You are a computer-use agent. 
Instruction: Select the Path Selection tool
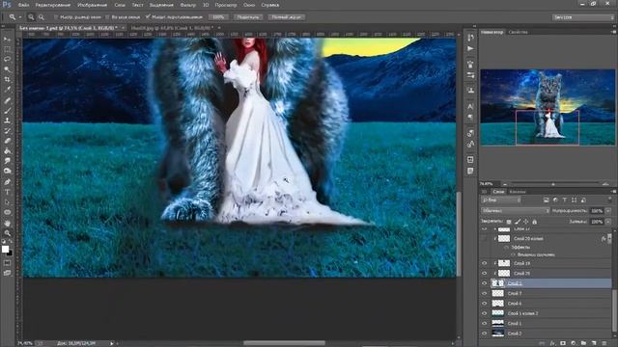point(7,202)
